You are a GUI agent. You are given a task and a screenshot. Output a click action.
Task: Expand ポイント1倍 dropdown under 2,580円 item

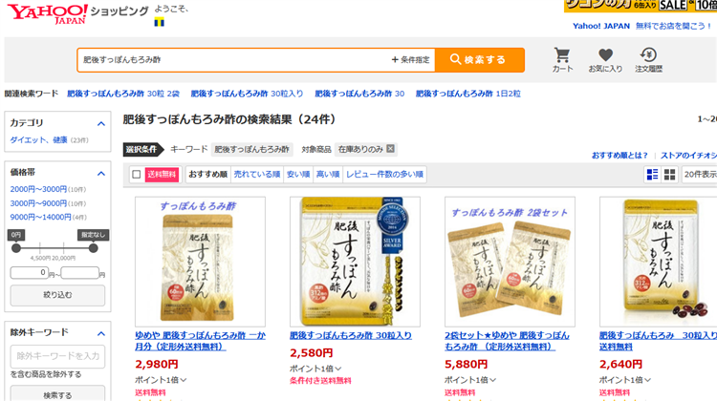[315, 369]
